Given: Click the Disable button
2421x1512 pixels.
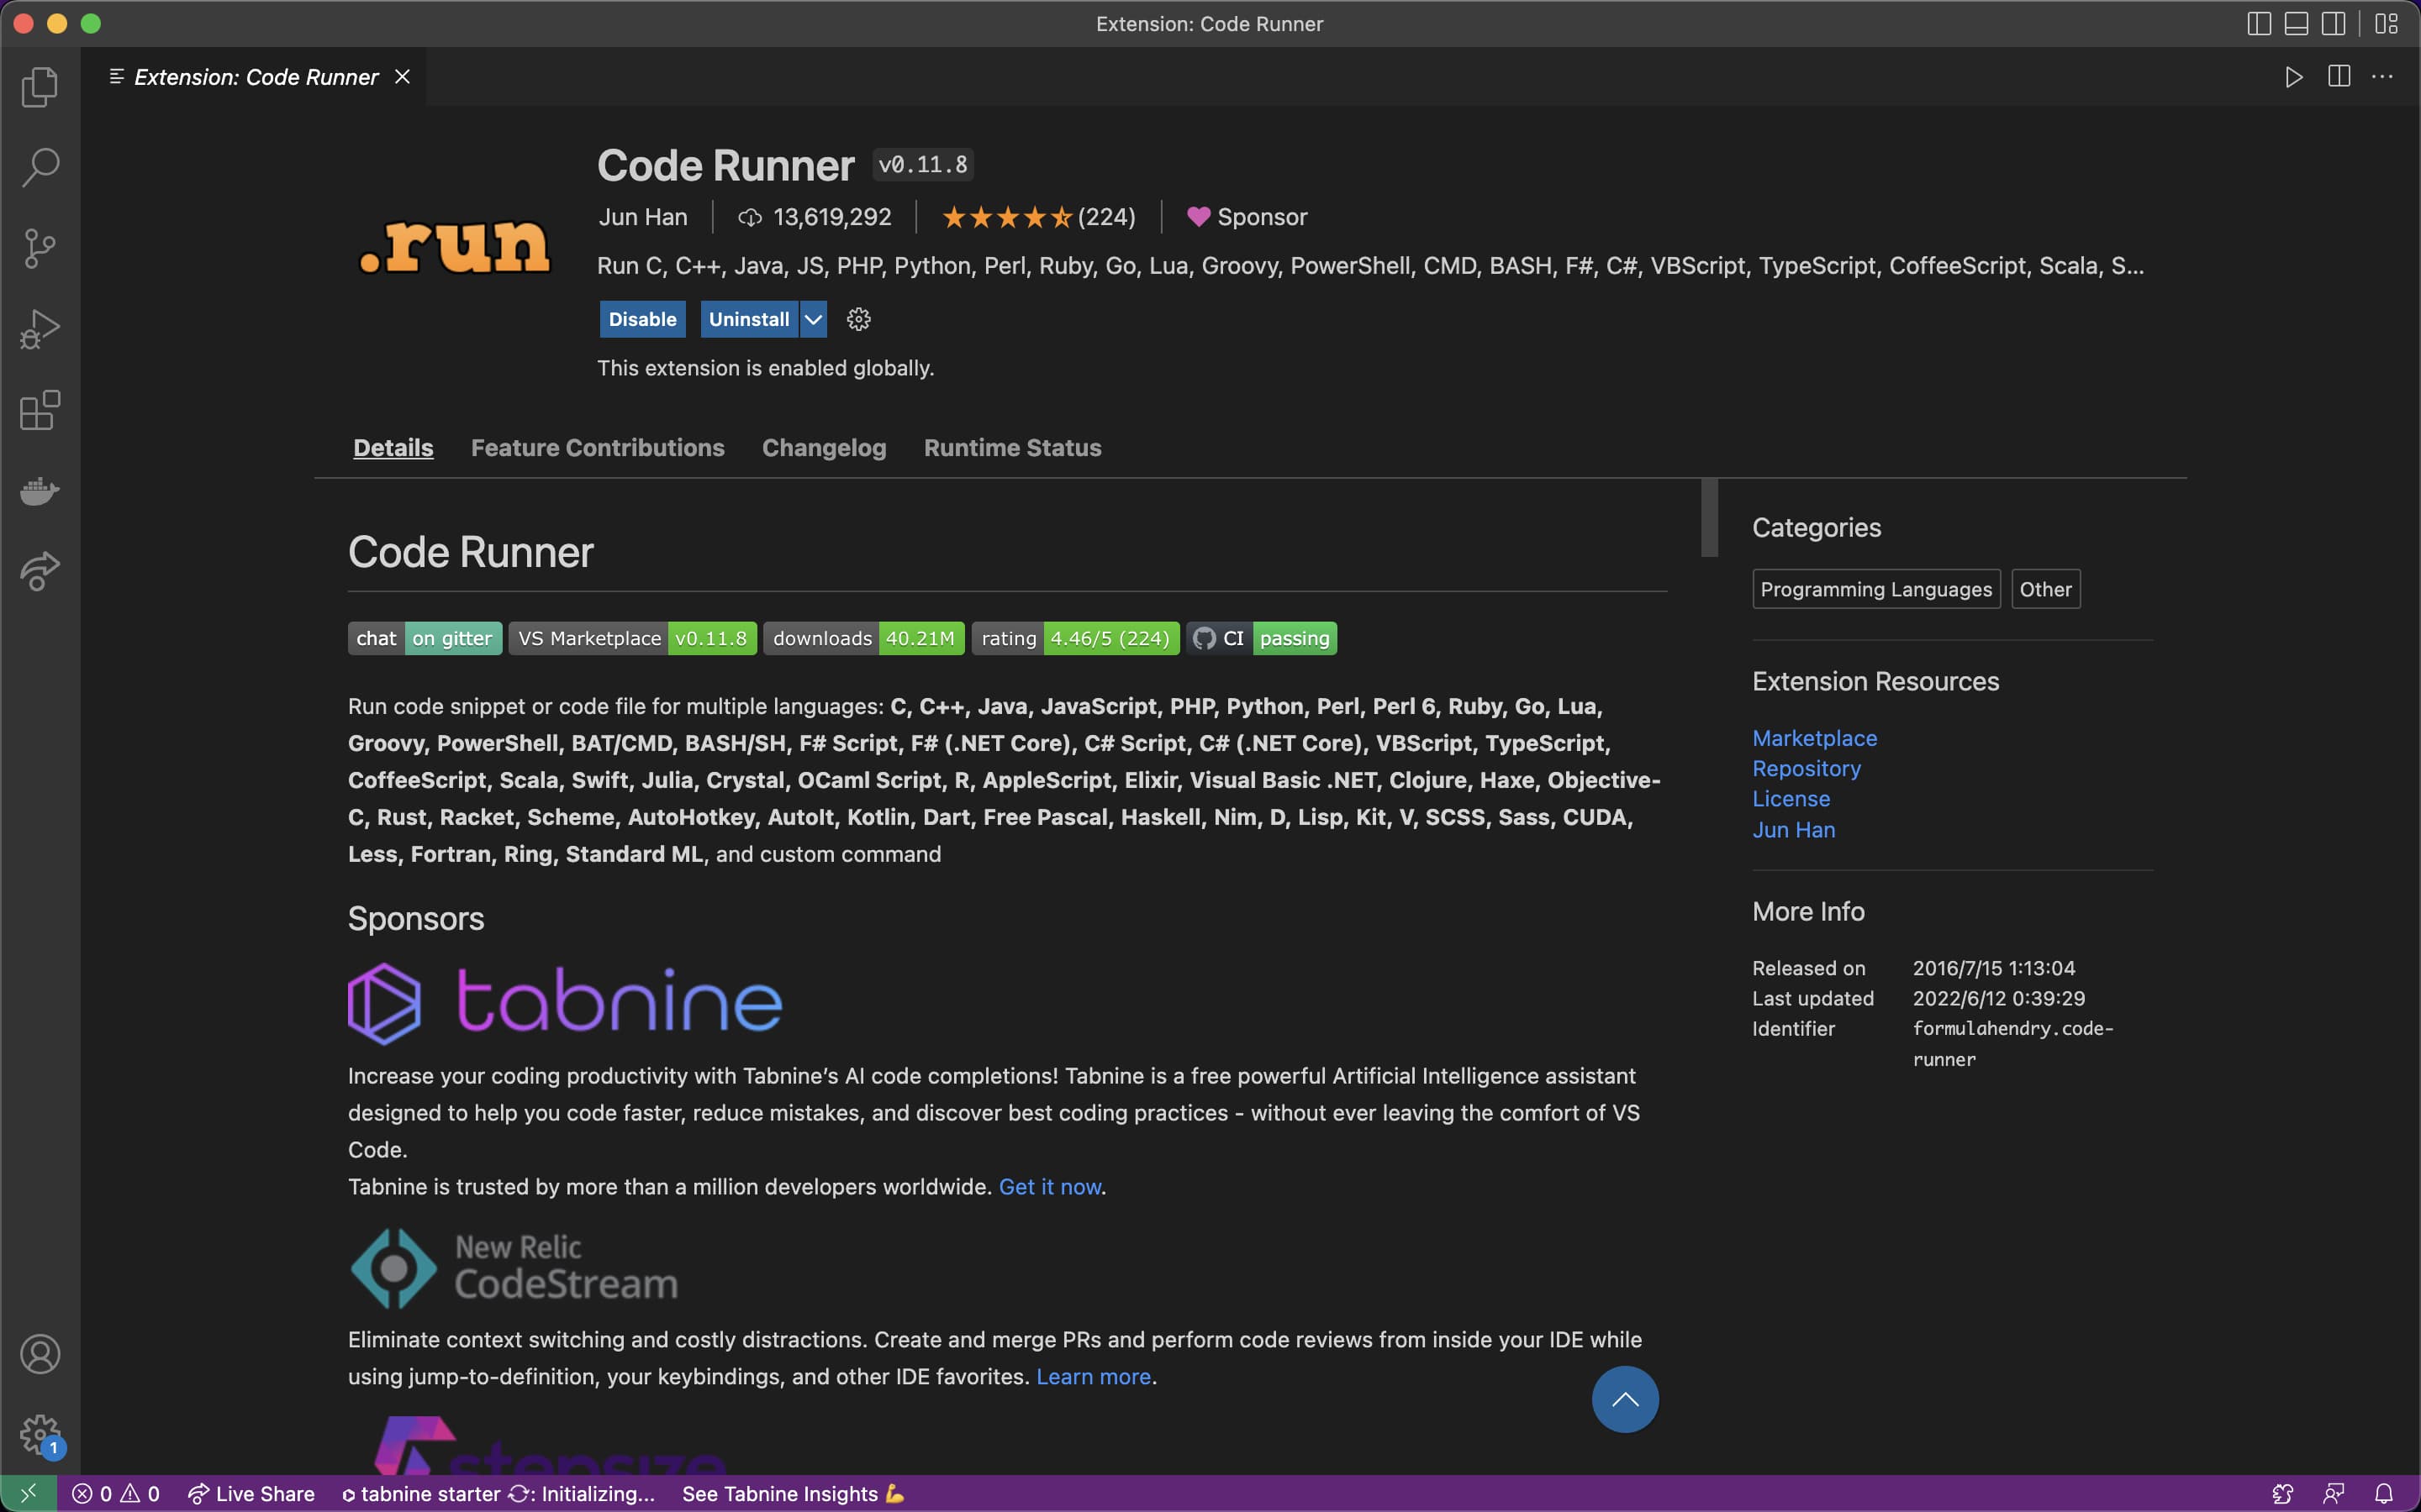Looking at the screenshot, I should point(642,319).
